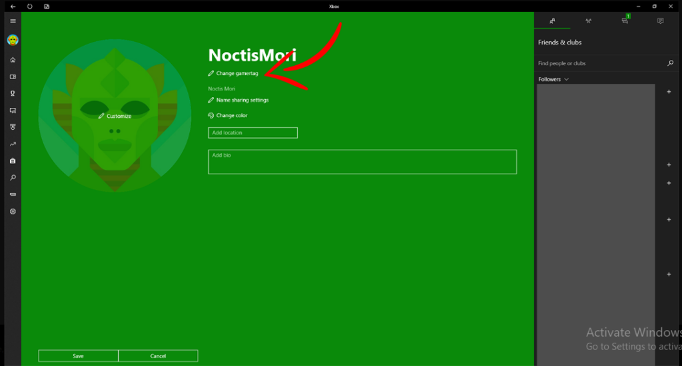Open the Trending arrow icon in the sidebar

click(13, 144)
